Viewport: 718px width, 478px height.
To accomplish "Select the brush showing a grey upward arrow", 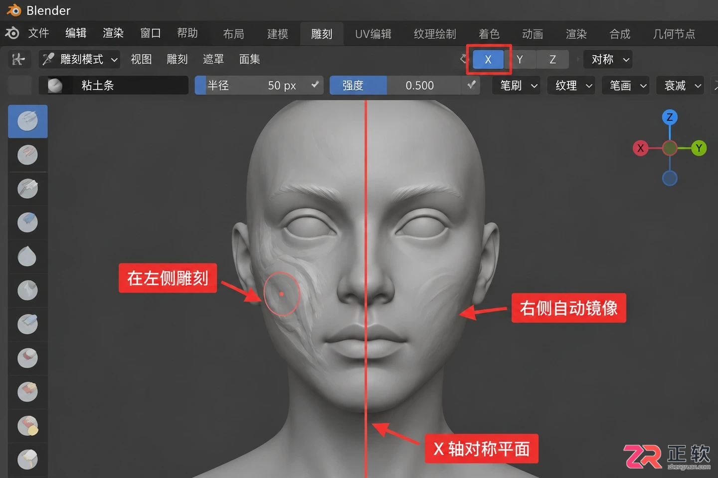I will (28, 290).
